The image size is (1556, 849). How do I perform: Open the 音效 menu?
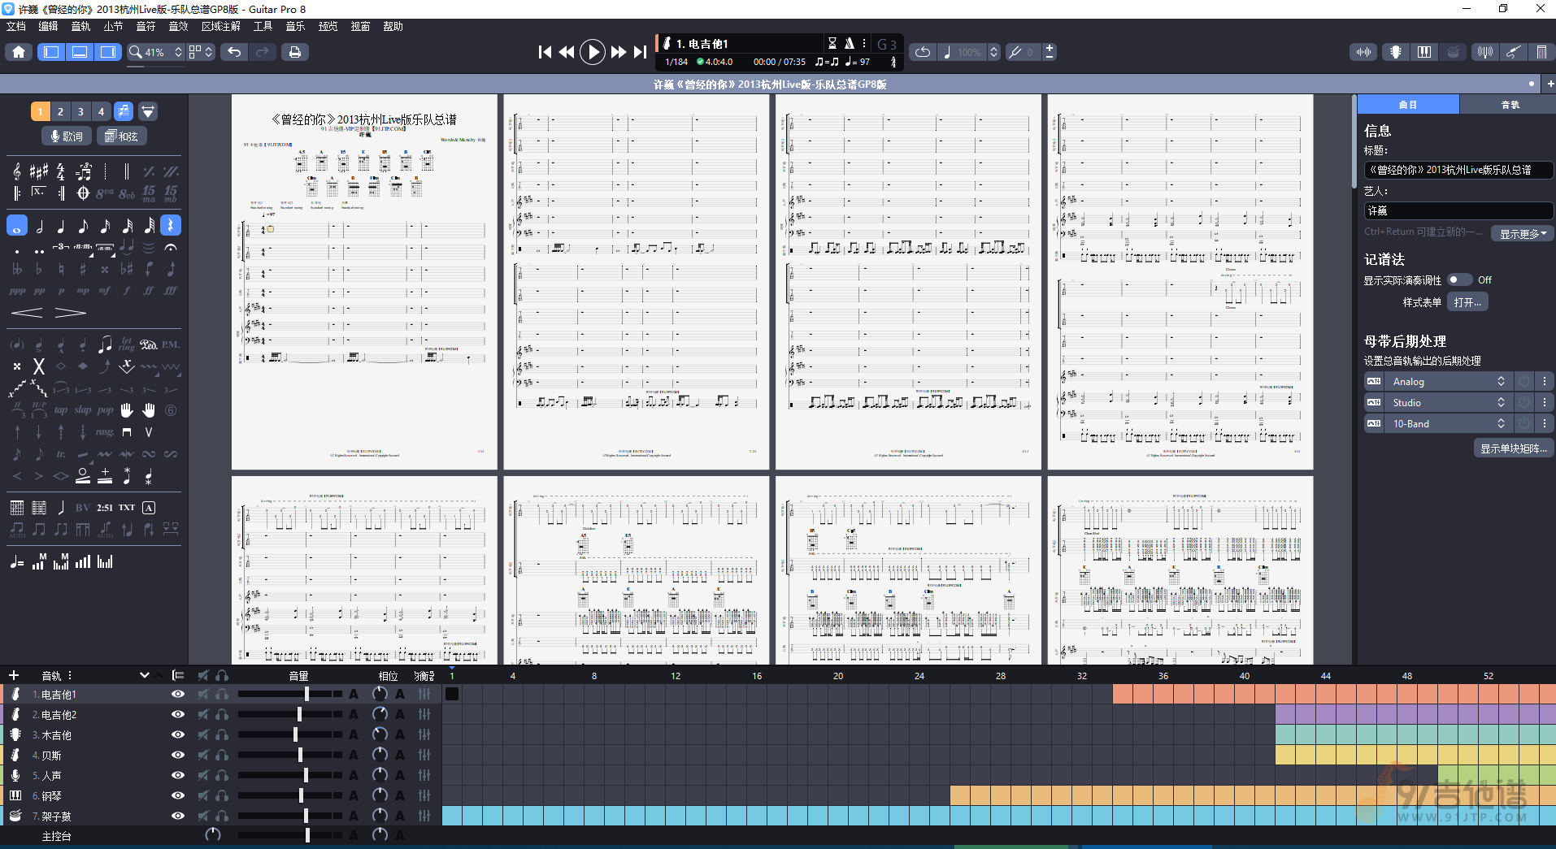[x=178, y=26]
